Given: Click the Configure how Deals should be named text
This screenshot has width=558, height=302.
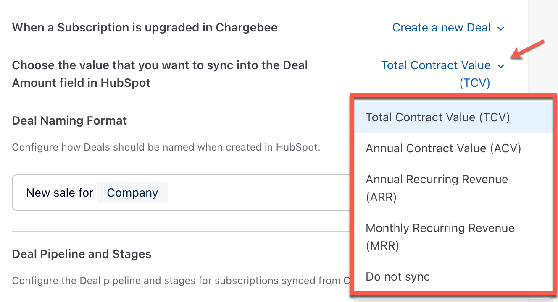Looking at the screenshot, I should pyautogui.click(x=166, y=148).
